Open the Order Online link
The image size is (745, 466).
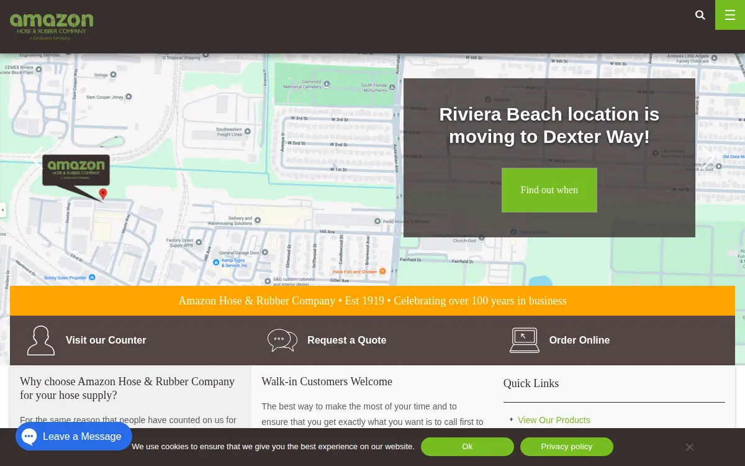579,340
